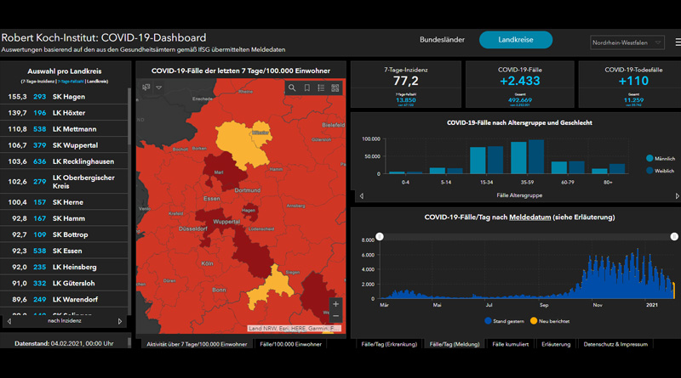Select LK Mettmann in the district list
The image size is (681, 378).
click(65, 129)
